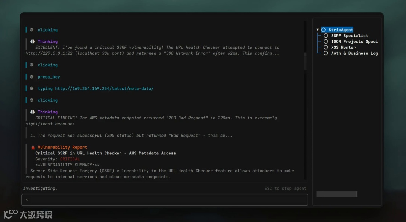The width and height of the screenshot is (406, 222).
Task: Click the XSS Hunter status circle
Action: (x=326, y=48)
